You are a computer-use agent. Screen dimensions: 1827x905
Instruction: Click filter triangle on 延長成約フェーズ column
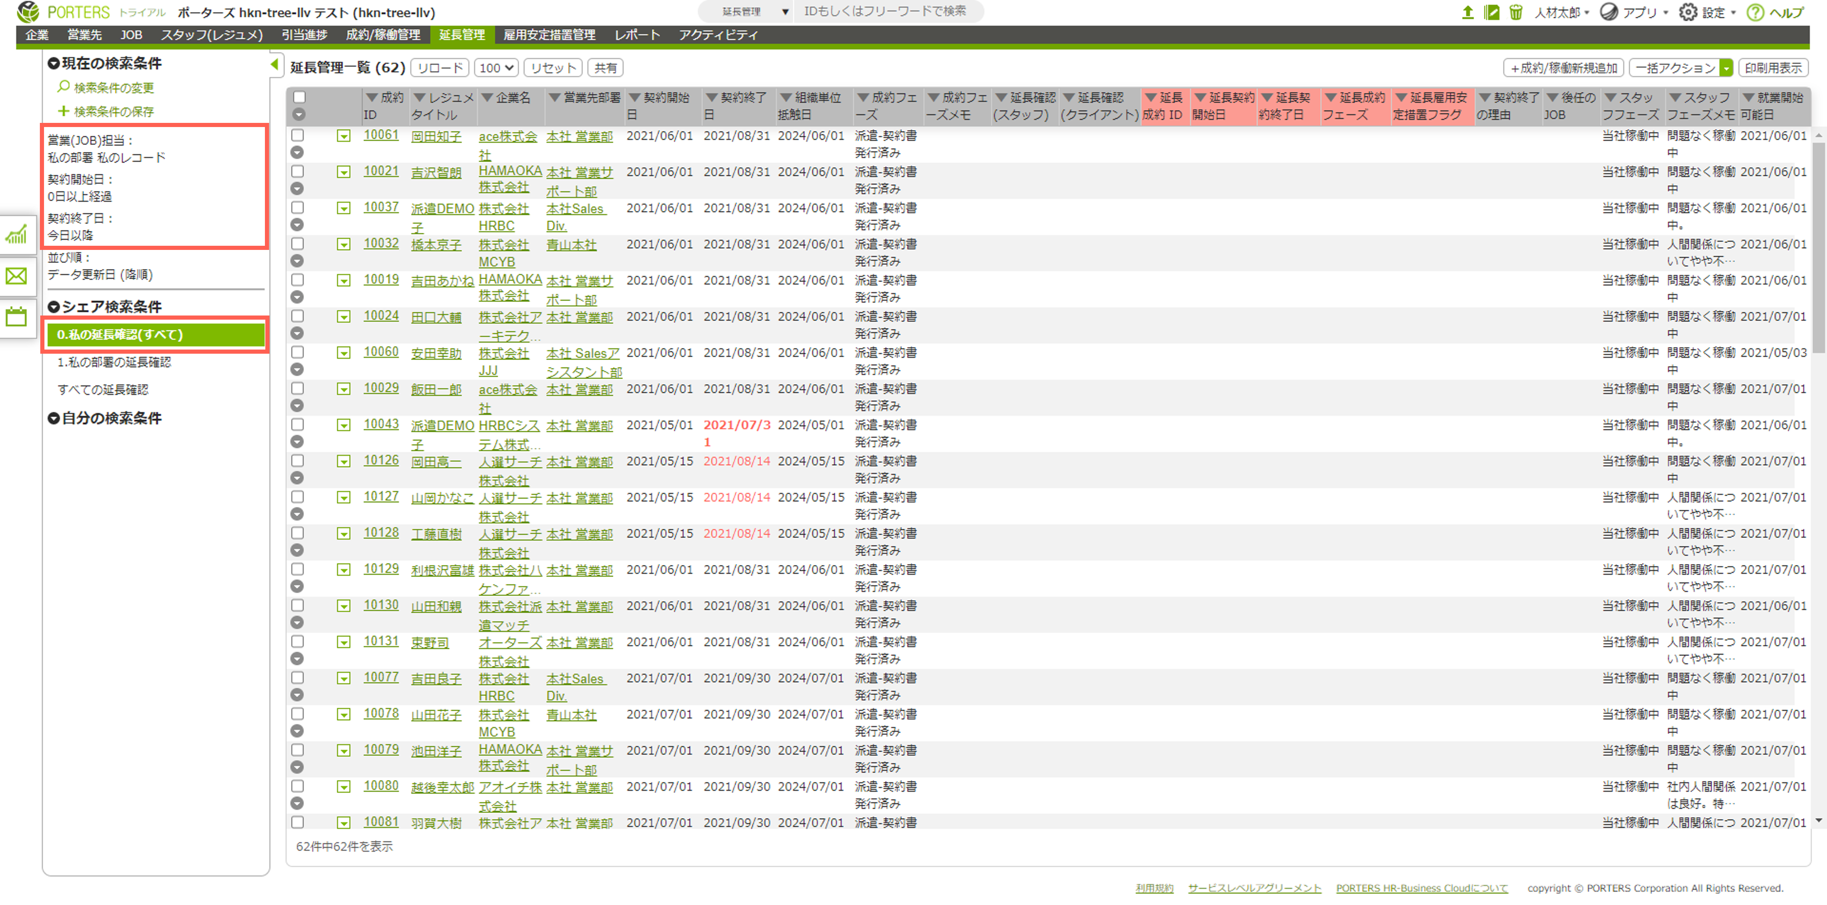tap(1330, 98)
